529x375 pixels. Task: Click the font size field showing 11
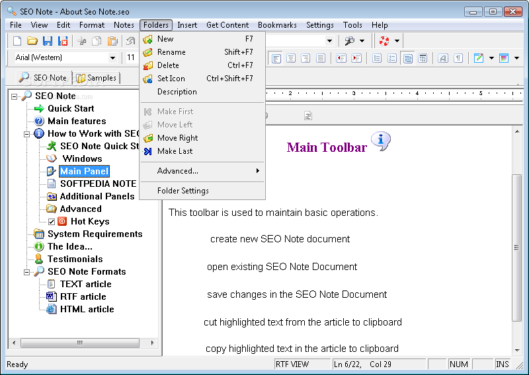click(131, 57)
